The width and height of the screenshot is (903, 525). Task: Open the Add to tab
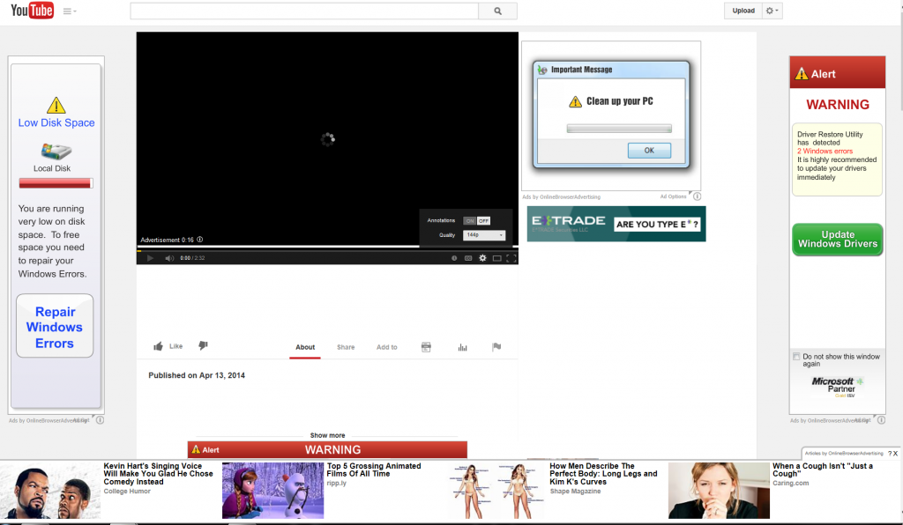tap(387, 347)
